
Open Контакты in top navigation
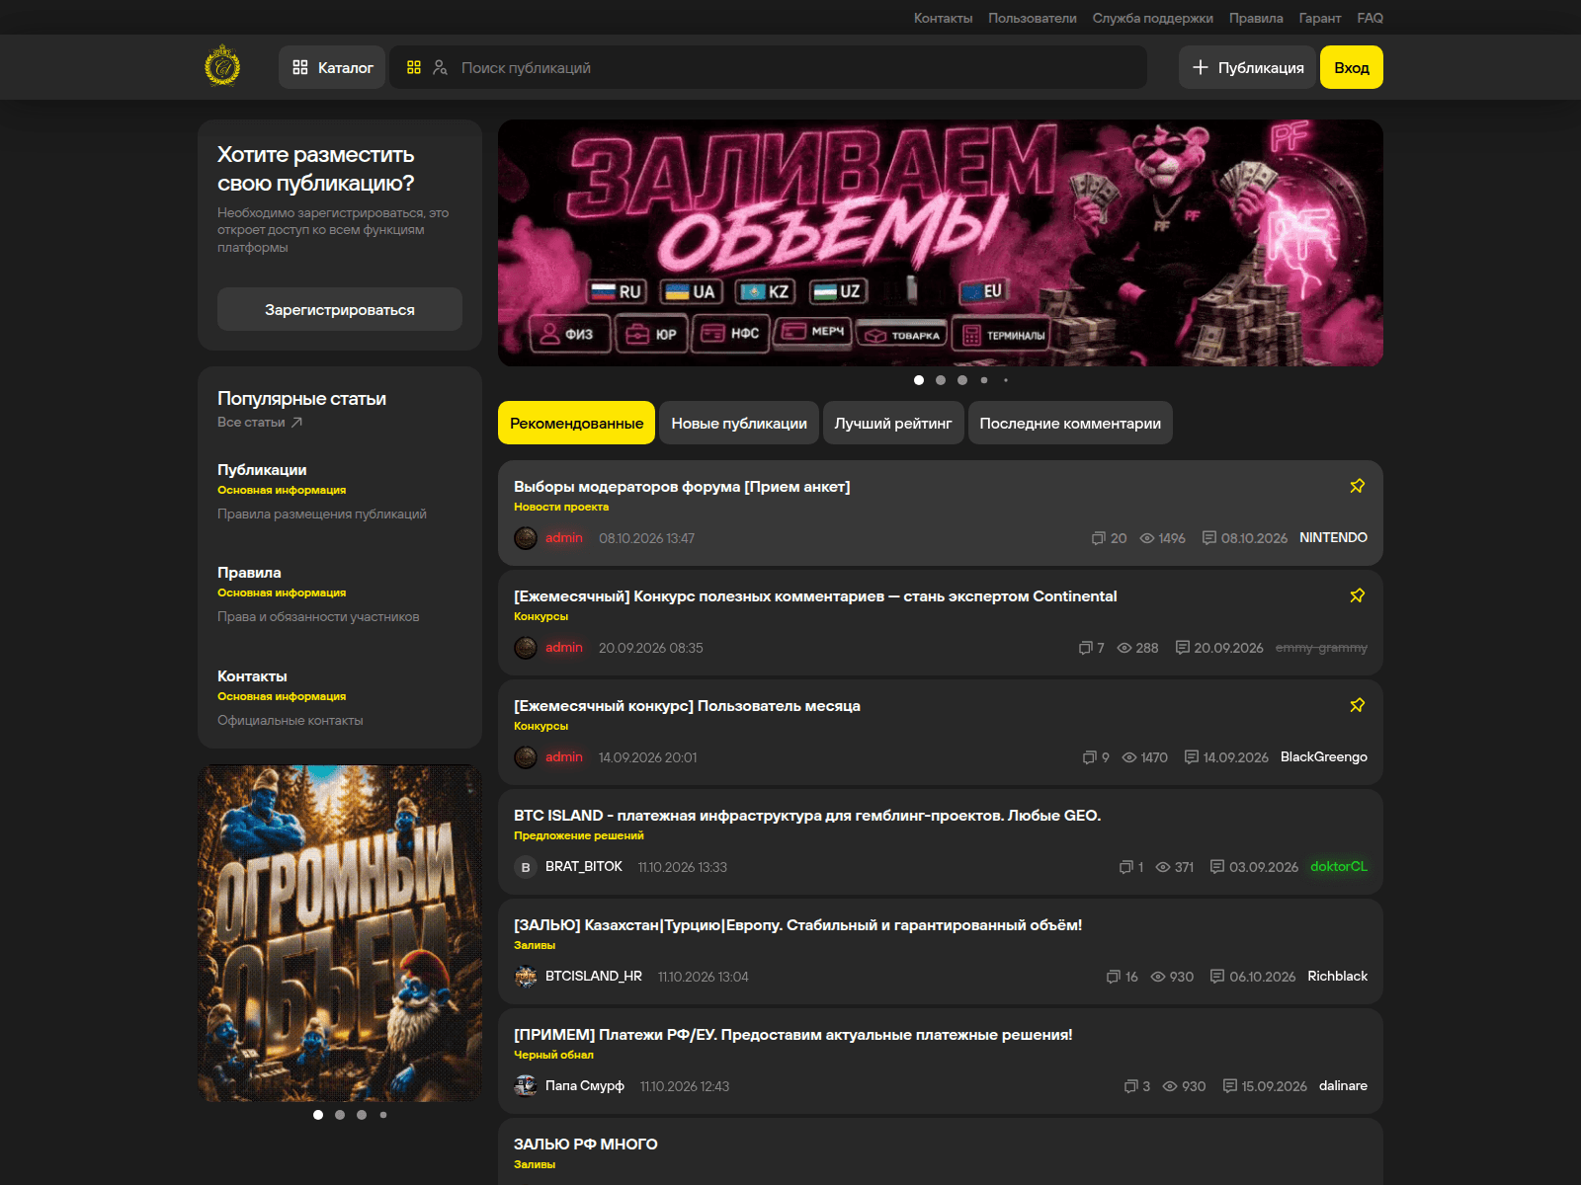coord(943,18)
